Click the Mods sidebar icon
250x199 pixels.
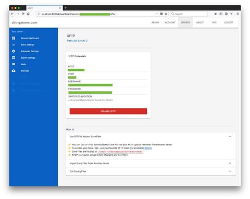(14, 64)
